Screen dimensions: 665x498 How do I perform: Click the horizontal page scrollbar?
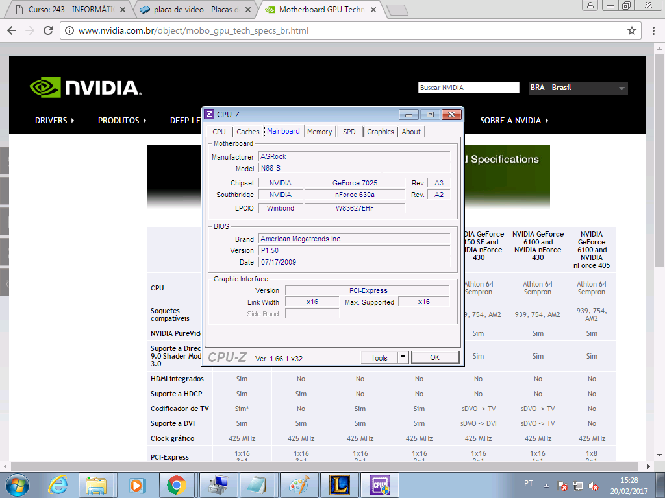(x=325, y=466)
